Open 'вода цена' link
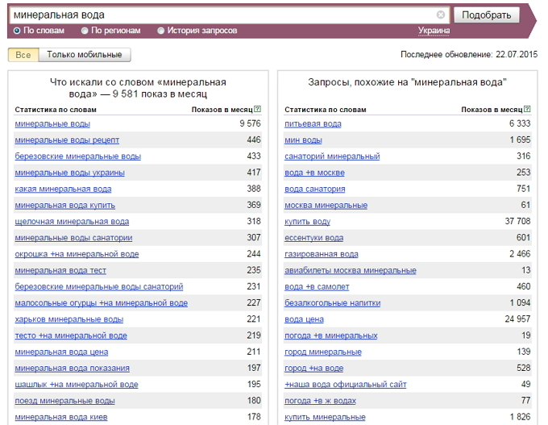The height and width of the screenshot is (425, 548). pyautogui.click(x=304, y=319)
